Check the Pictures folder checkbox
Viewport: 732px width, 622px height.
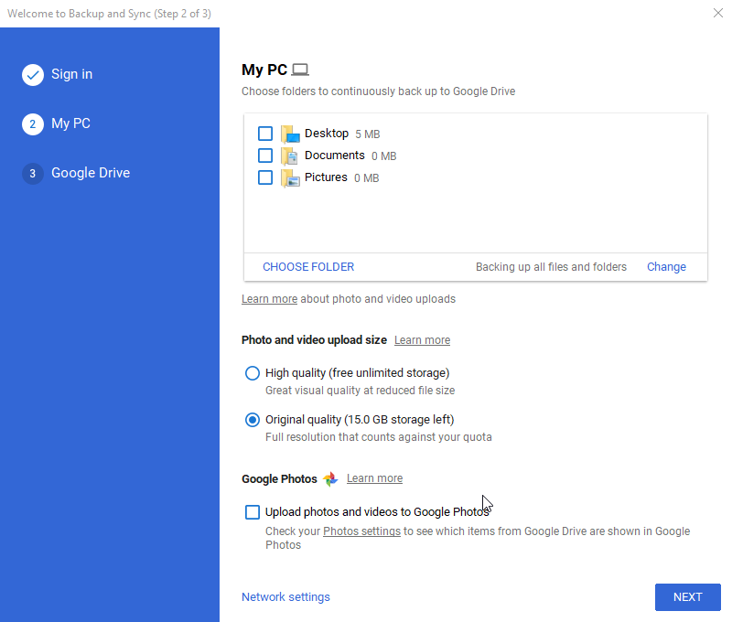[x=265, y=177]
